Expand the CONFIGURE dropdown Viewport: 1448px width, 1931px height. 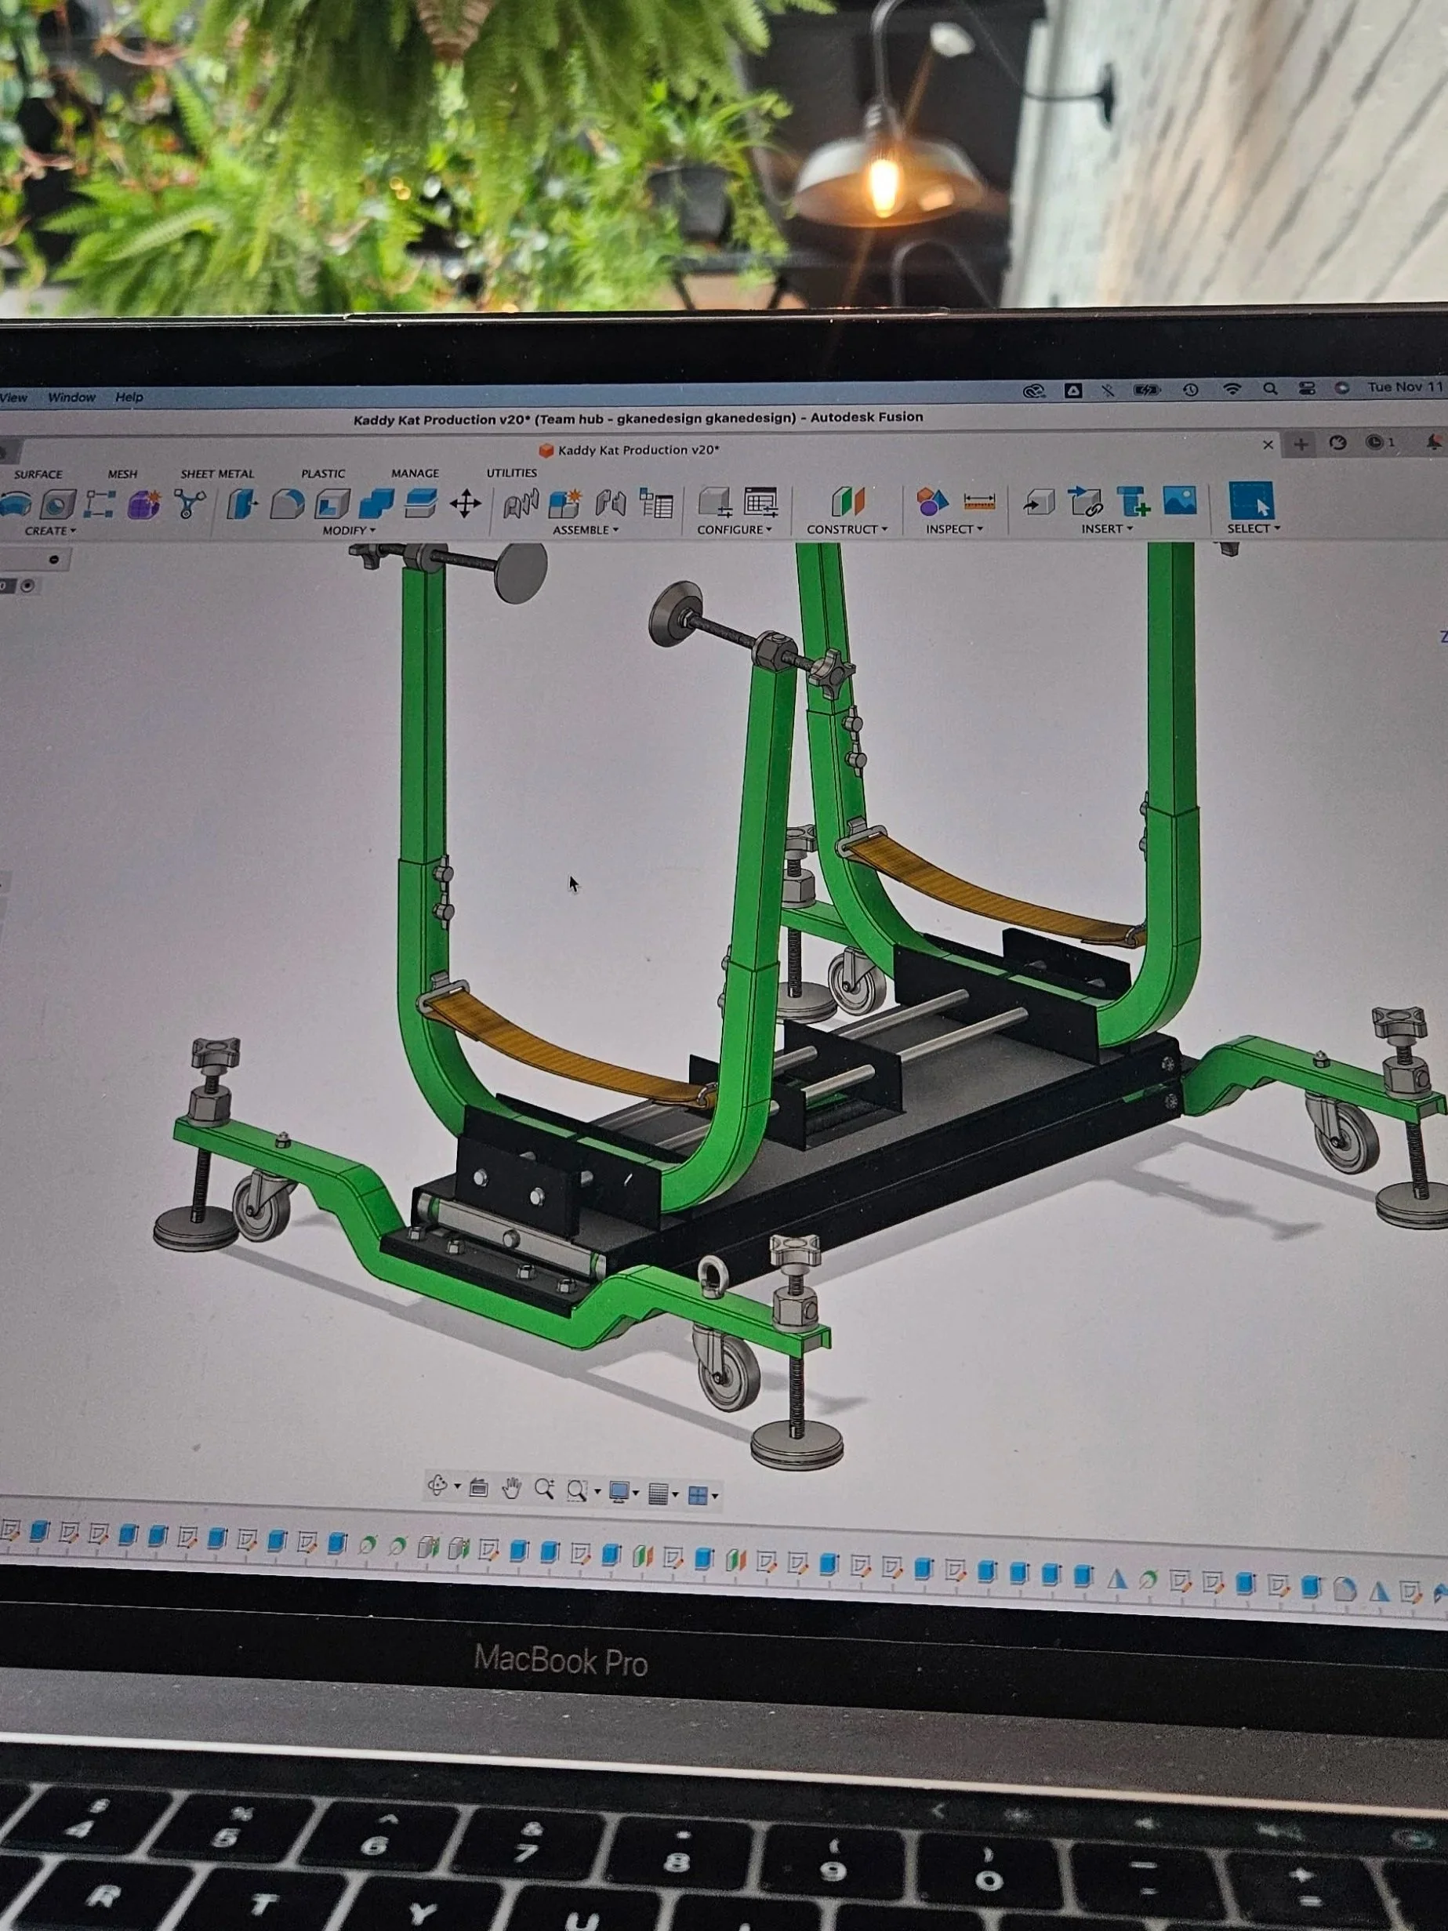[734, 529]
